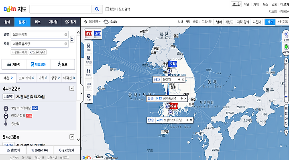The image size is (289, 160).
Task: Click the 로그인 login button
Action: point(236,4)
